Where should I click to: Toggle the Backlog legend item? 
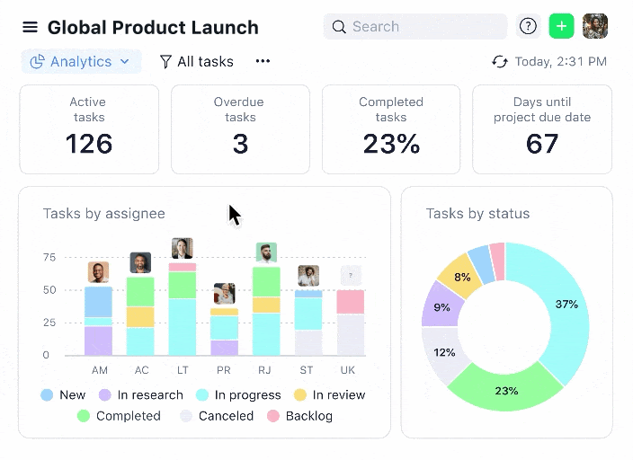coord(300,416)
